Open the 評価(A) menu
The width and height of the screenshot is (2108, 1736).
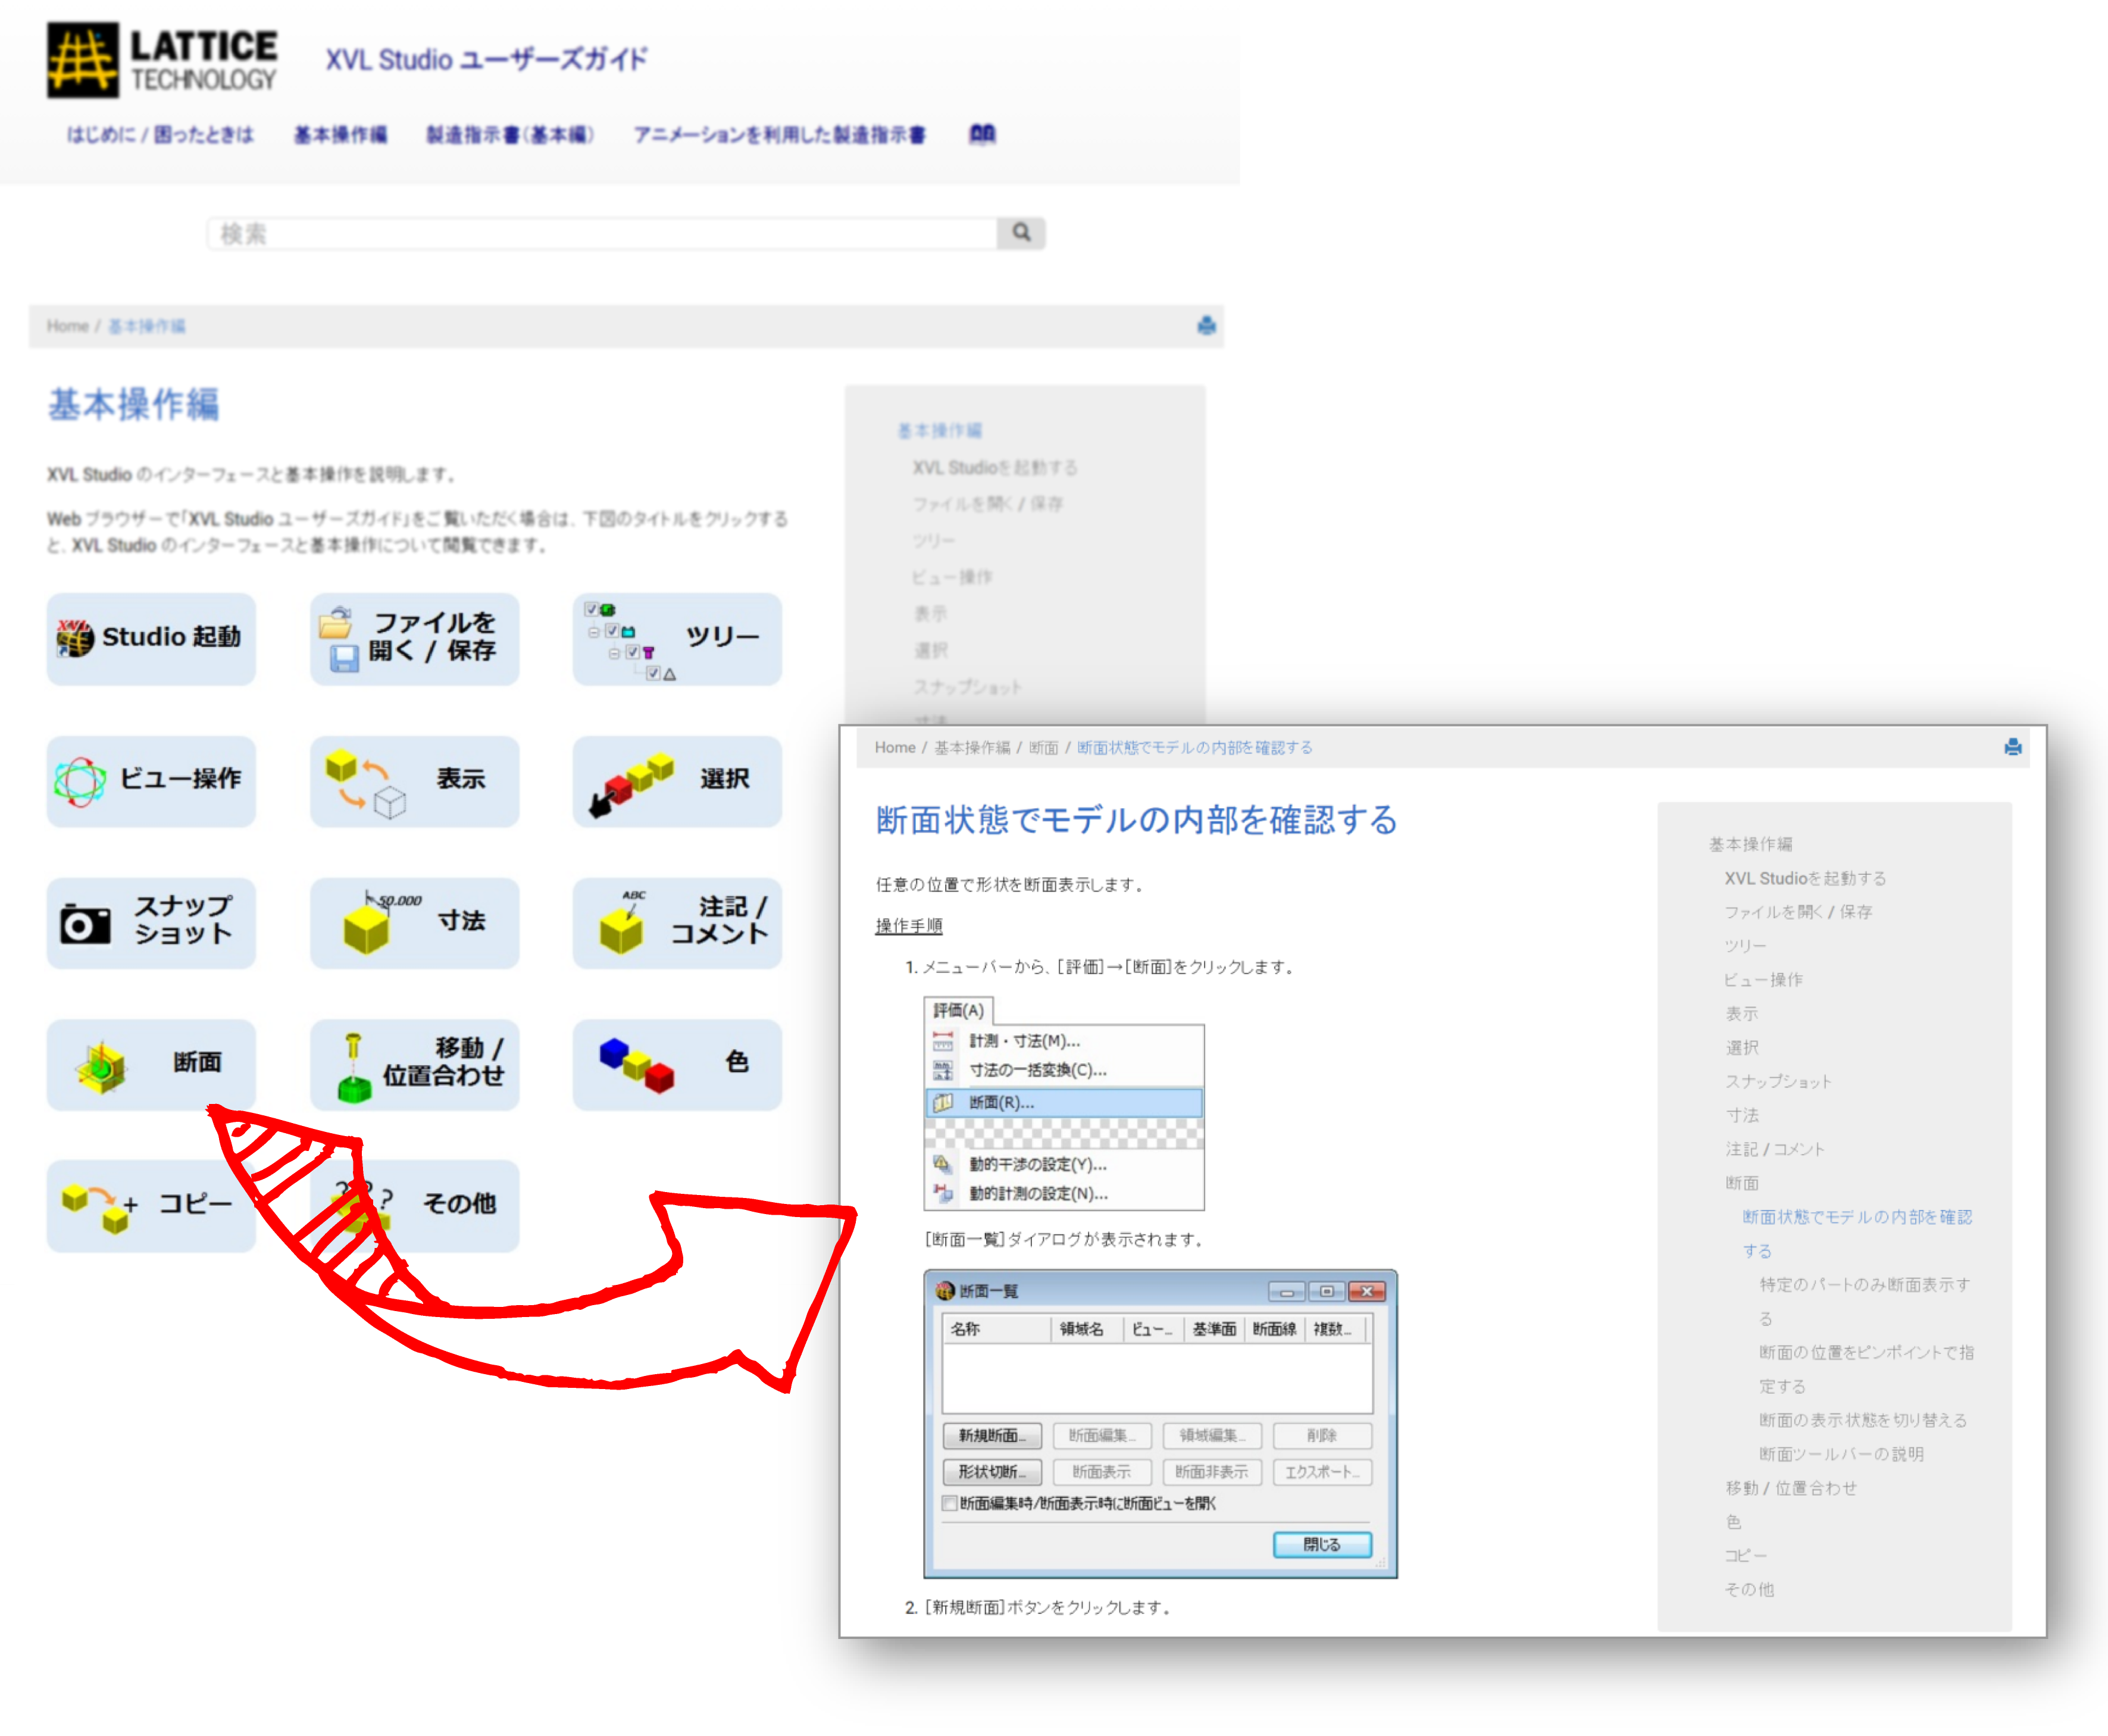(959, 1010)
